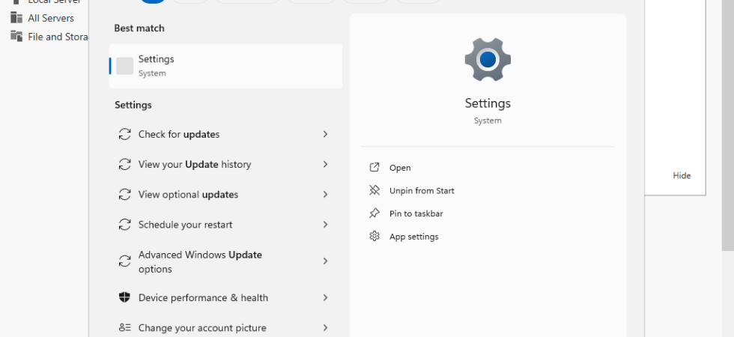Image resolution: width=734 pixels, height=337 pixels.
Task: Open the Settings best match result
Action: coord(225,66)
